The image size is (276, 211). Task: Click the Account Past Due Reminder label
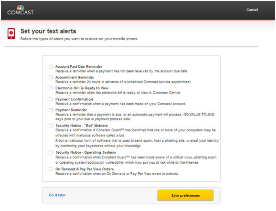[79, 66]
